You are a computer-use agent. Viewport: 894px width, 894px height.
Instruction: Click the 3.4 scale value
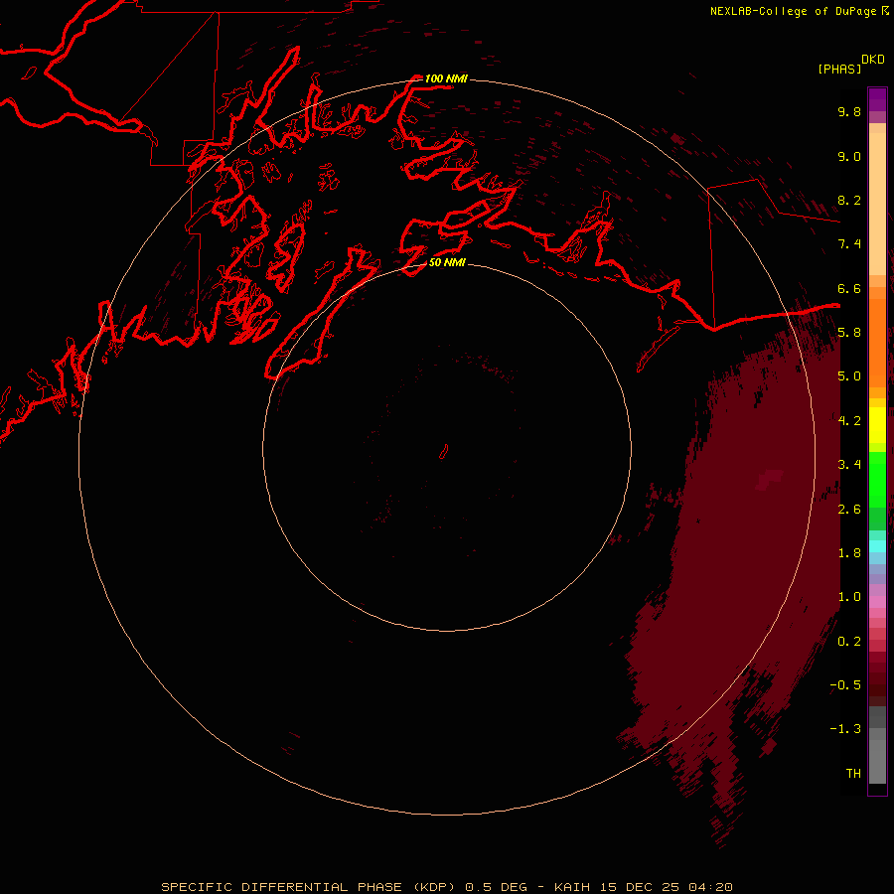pyautogui.click(x=849, y=465)
